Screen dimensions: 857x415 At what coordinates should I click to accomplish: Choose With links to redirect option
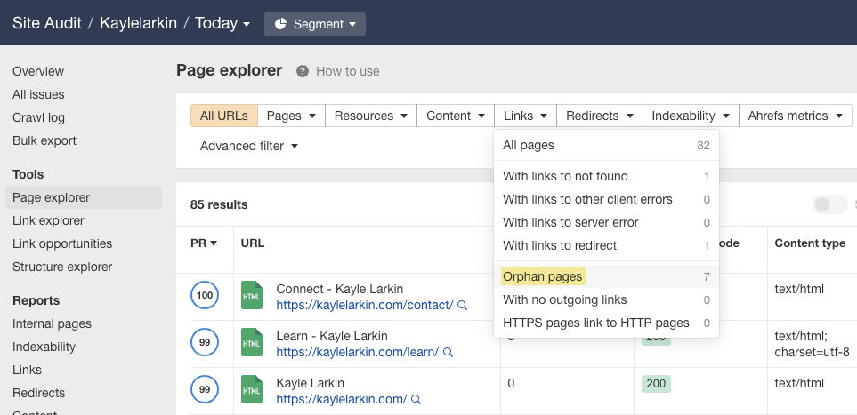pyautogui.click(x=559, y=245)
